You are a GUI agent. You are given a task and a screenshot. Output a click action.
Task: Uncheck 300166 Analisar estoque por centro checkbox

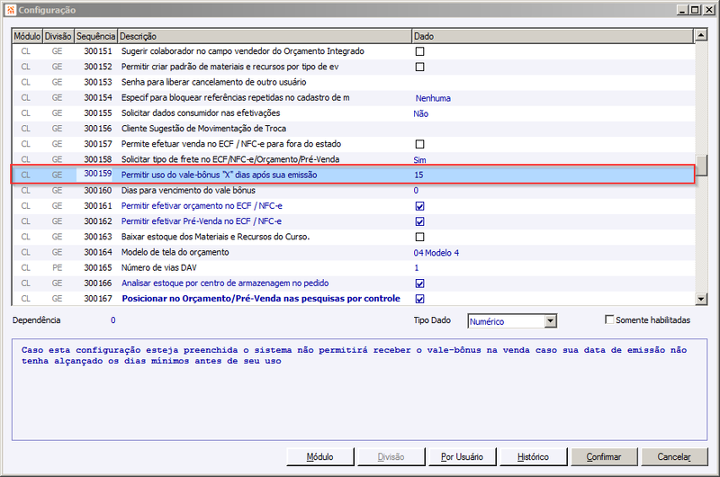coord(419,283)
